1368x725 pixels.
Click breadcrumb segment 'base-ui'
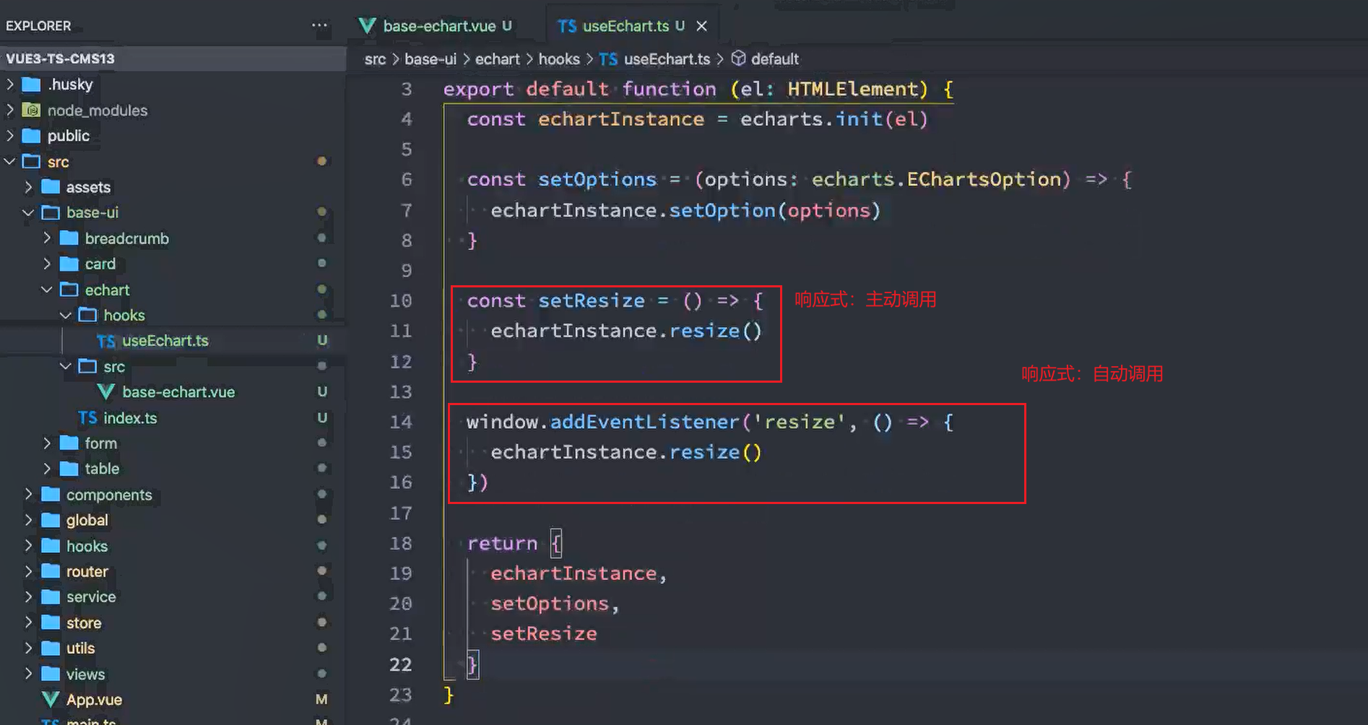[430, 59]
